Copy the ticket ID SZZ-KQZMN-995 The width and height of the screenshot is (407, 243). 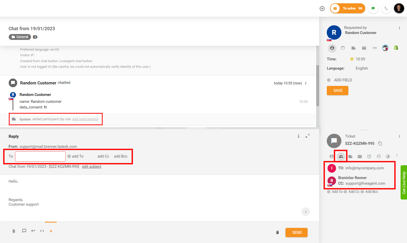(x=380, y=143)
